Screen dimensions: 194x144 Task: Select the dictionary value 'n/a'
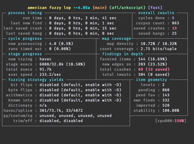pyautogui.click(x=43, y=105)
